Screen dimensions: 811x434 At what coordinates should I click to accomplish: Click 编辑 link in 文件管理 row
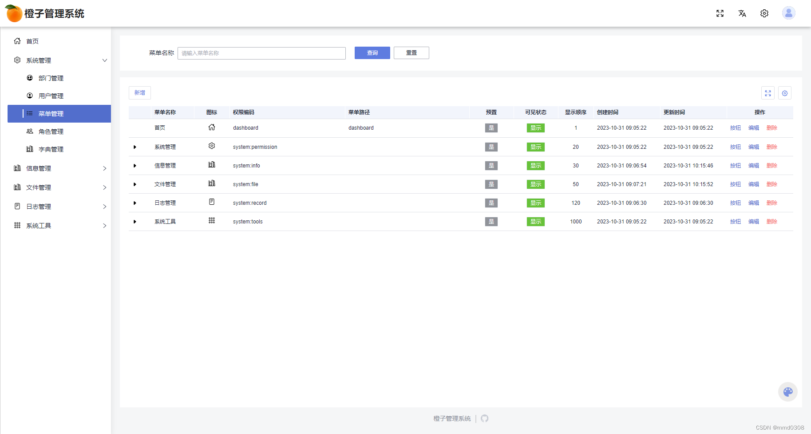pyautogui.click(x=754, y=184)
